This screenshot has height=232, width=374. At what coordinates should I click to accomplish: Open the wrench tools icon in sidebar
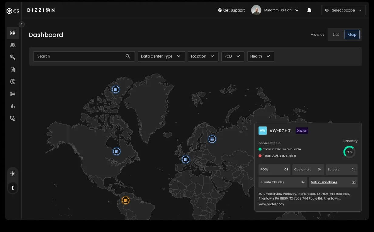(13, 57)
